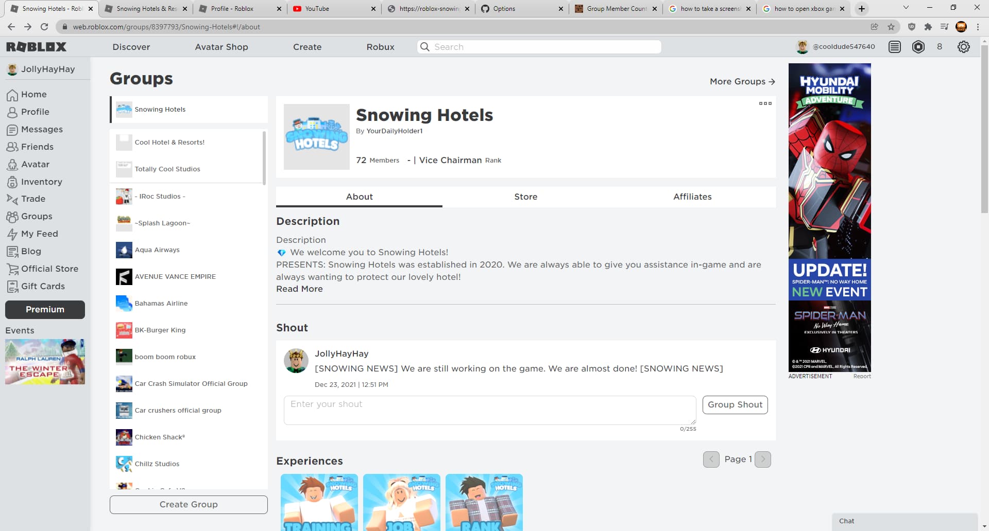Screen dimensions: 989x531
Task: Switch to YouTube browser tab
Action: [x=335, y=9]
